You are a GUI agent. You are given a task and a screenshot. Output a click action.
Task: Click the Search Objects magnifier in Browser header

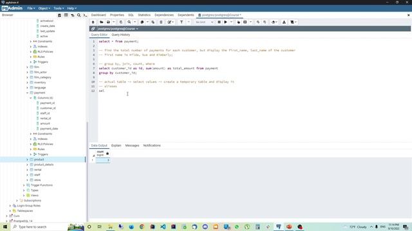click(x=79, y=15)
